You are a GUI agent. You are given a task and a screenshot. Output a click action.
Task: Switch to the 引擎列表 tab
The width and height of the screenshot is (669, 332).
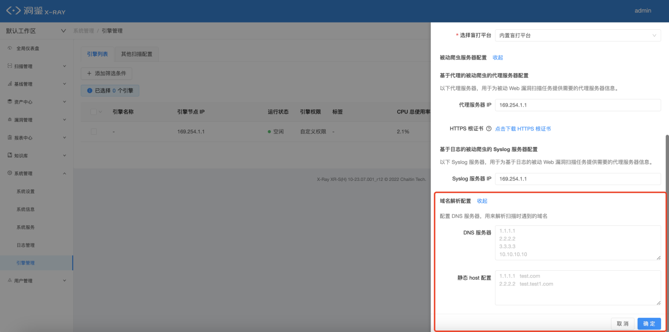pos(98,54)
